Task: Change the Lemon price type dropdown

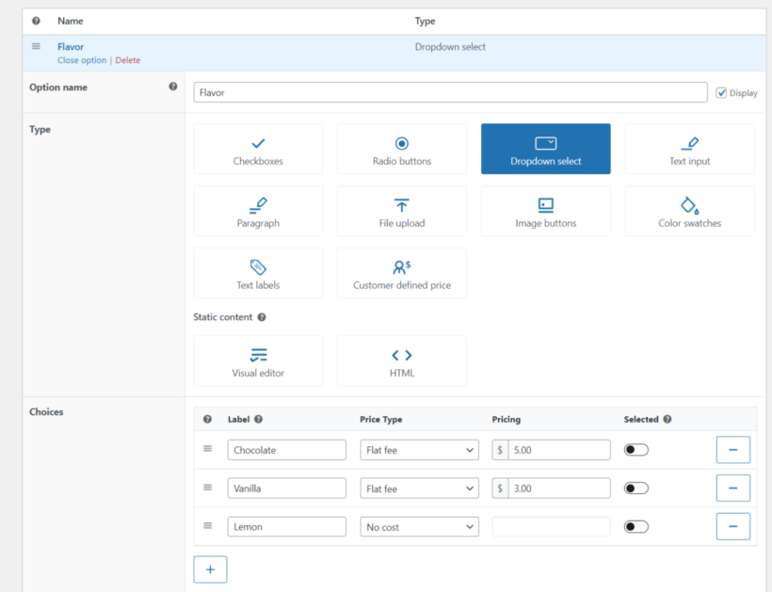Action: coord(419,526)
